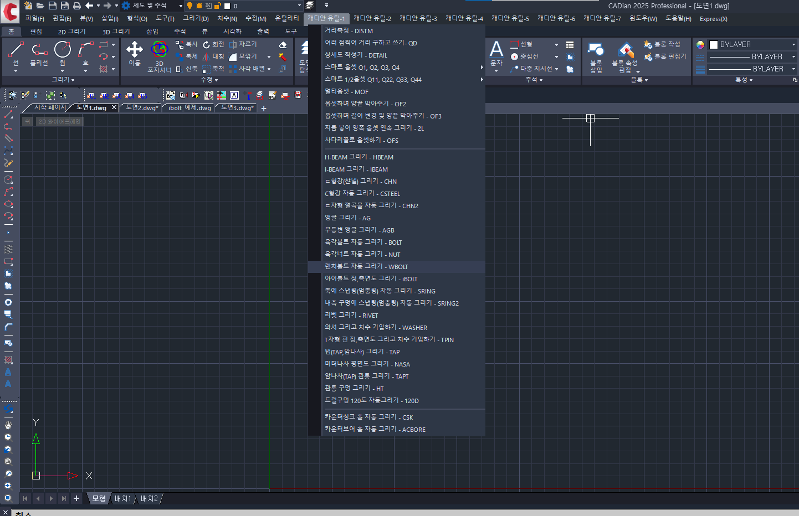Switch to the 도면2.dwg tab
The image size is (799, 516).
pos(142,108)
